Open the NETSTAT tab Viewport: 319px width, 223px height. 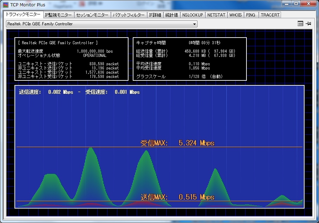[216, 15]
